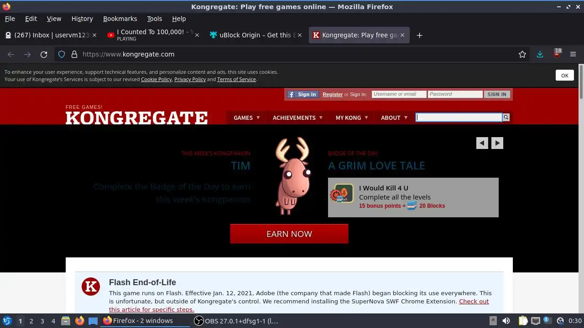Image resolution: width=584 pixels, height=328 pixels.
Task: Open the View menu
Action: pyautogui.click(x=54, y=19)
